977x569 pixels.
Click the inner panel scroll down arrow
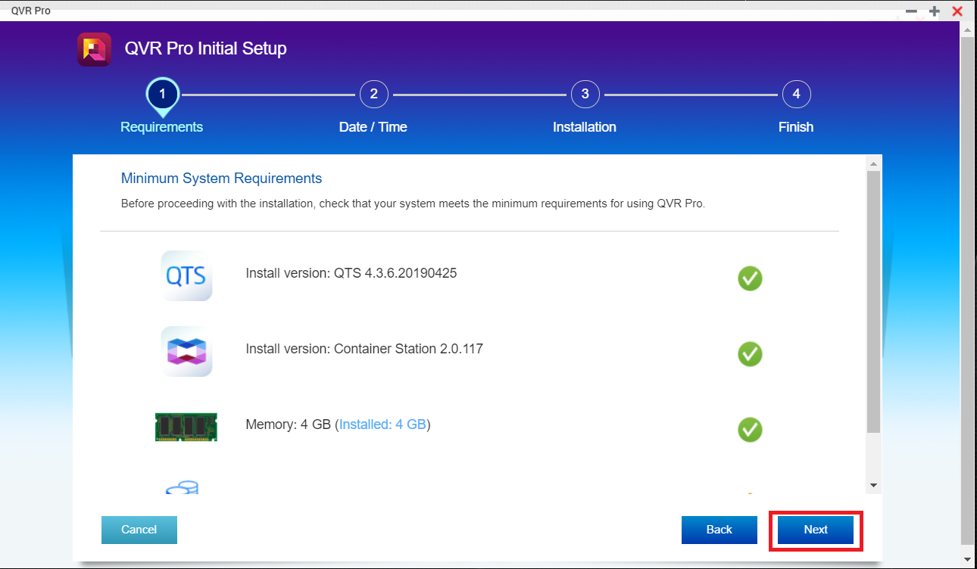[x=873, y=485]
